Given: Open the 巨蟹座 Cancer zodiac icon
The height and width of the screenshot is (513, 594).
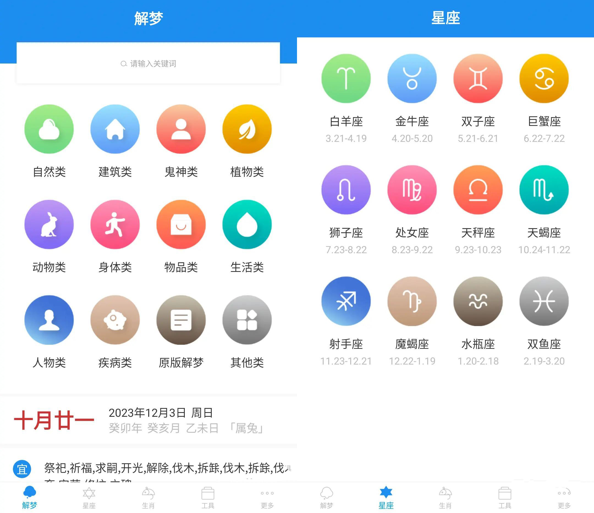Looking at the screenshot, I should [544, 78].
